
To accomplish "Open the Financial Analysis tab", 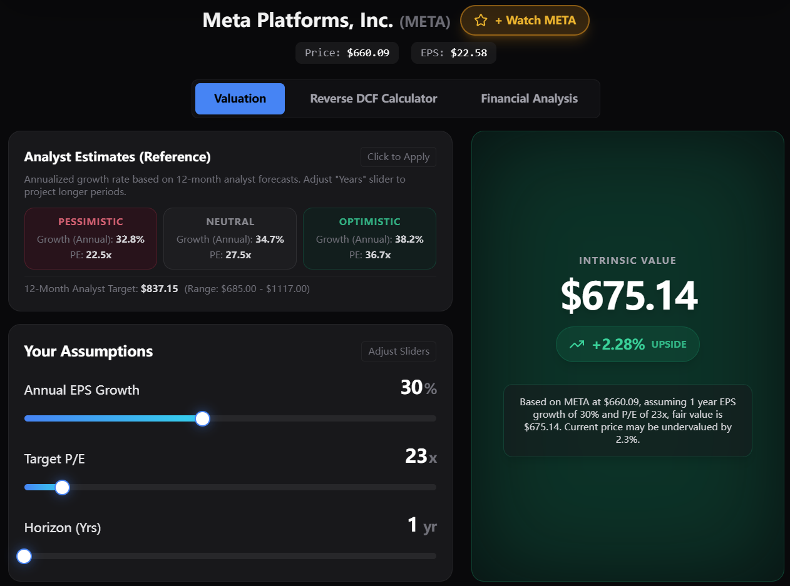I will 529,99.
